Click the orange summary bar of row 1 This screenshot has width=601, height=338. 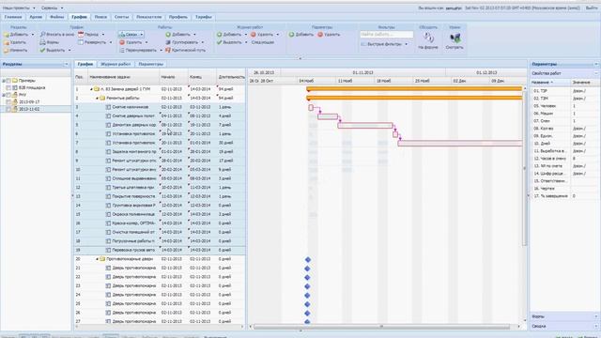(x=414, y=89)
